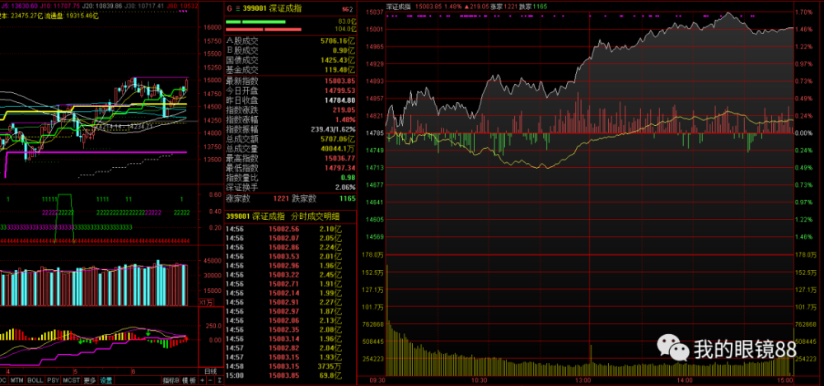The width and height of the screenshot is (824, 386).
Task: Click the G icon beside 399001
Action: (228, 8)
